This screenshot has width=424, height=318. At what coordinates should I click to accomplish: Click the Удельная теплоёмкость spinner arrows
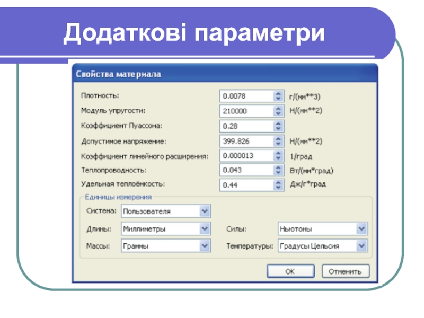coord(278,185)
